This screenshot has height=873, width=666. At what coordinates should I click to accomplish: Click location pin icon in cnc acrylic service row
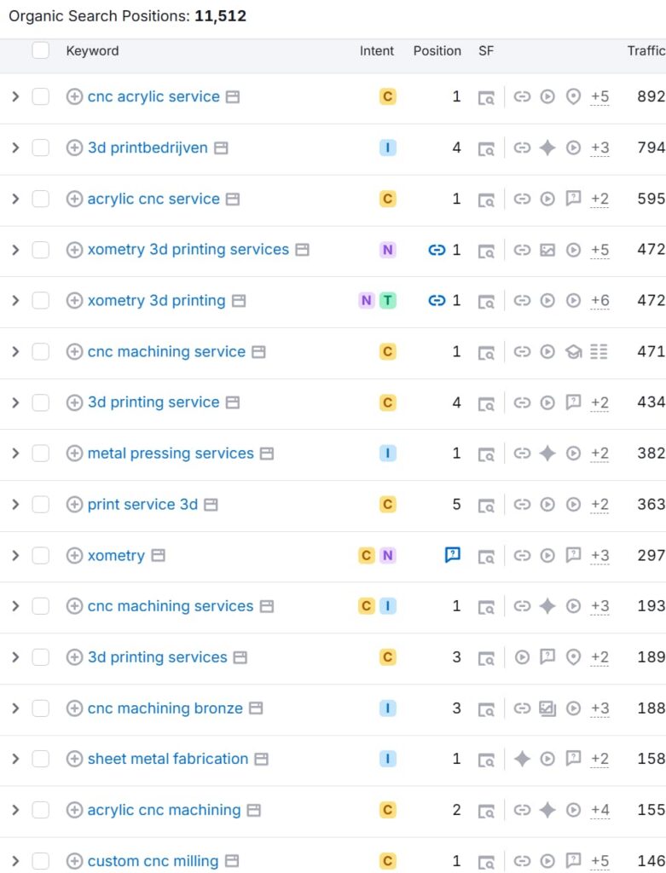[x=573, y=97]
